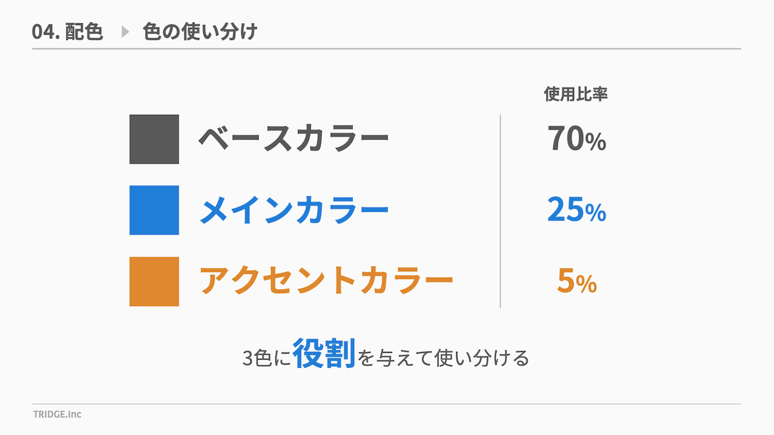Click the large blue 役割 word

(324, 354)
